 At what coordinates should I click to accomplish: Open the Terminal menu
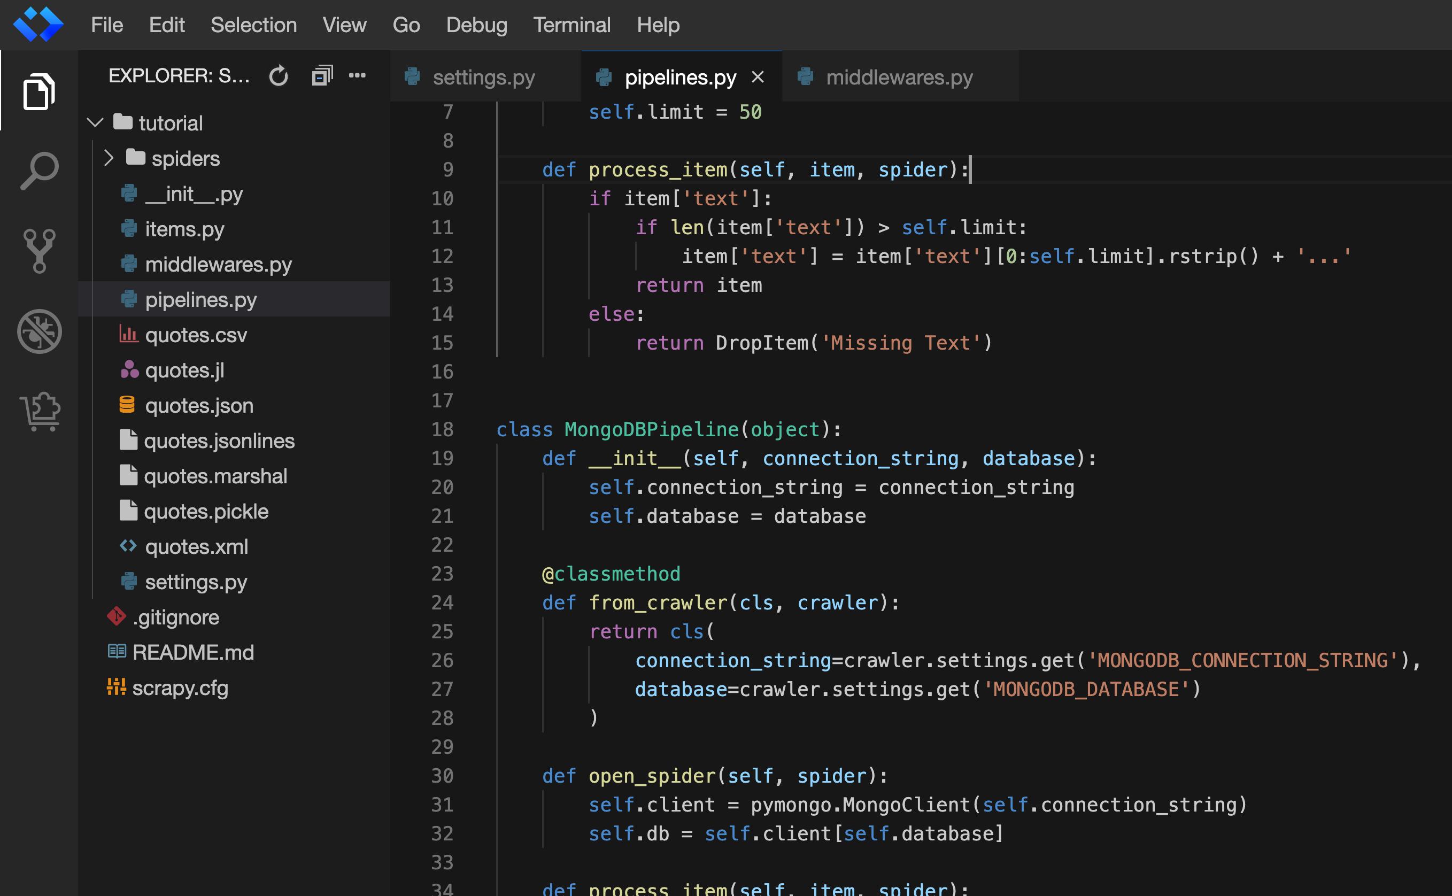[571, 25]
